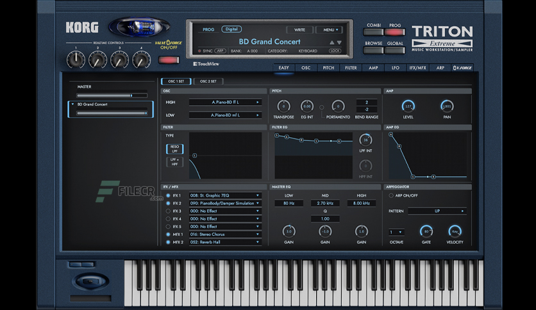Click realtime control knob 1
The width and height of the screenshot is (536, 310).
pyautogui.click(x=76, y=60)
